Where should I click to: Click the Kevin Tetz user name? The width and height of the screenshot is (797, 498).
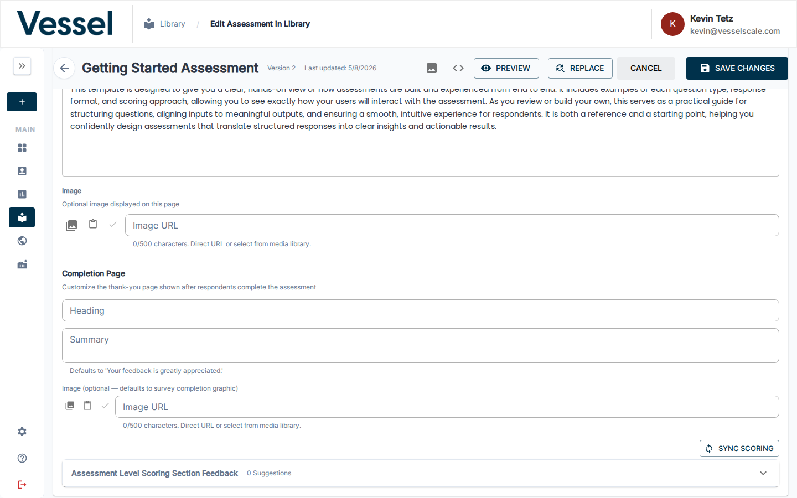click(x=711, y=18)
